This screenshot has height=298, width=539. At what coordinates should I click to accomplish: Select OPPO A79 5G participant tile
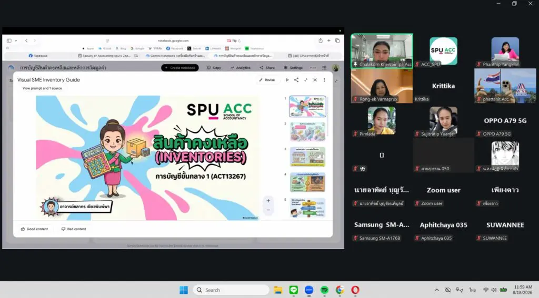[505, 120]
